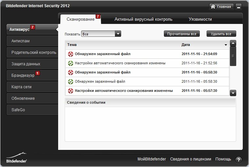Click the Прочитанны все button

(182, 34)
